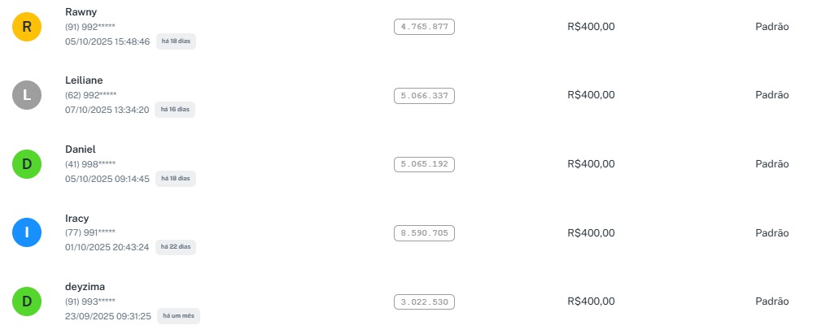Image resolution: width=830 pixels, height=334 pixels.
Task: Click the R$400,00 amount in Iracy's row
Action: coord(591,233)
